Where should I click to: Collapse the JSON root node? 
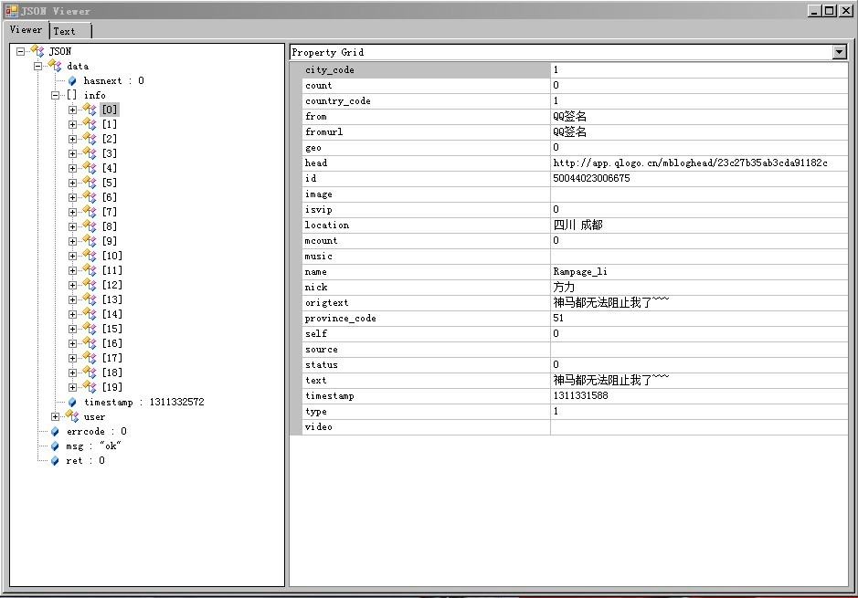tap(21, 51)
